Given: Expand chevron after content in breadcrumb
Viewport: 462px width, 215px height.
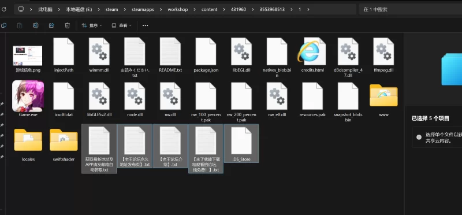Looking at the screenshot, I should coord(224,9).
